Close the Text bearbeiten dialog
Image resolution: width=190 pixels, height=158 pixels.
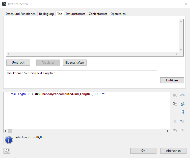(x=186, y=4)
